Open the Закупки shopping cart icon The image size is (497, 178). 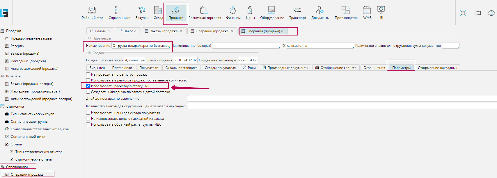[142, 10]
